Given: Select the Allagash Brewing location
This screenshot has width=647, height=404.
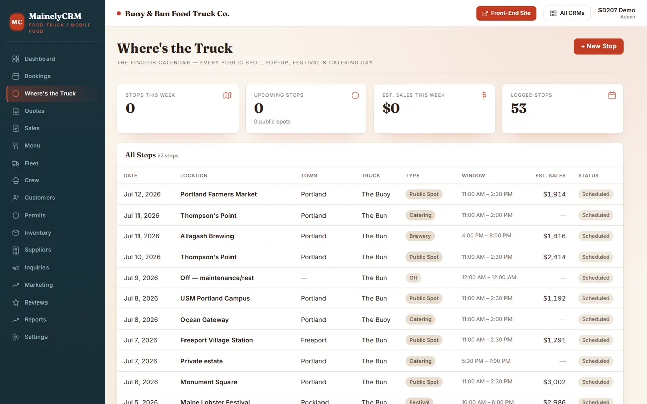Looking at the screenshot, I should (x=207, y=236).
